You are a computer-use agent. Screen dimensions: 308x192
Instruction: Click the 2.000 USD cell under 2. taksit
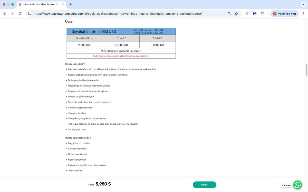click(x=121, y=45)
